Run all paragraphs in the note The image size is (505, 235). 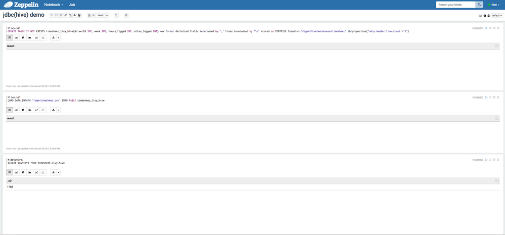pyautogui.click(x=52, y=15)
